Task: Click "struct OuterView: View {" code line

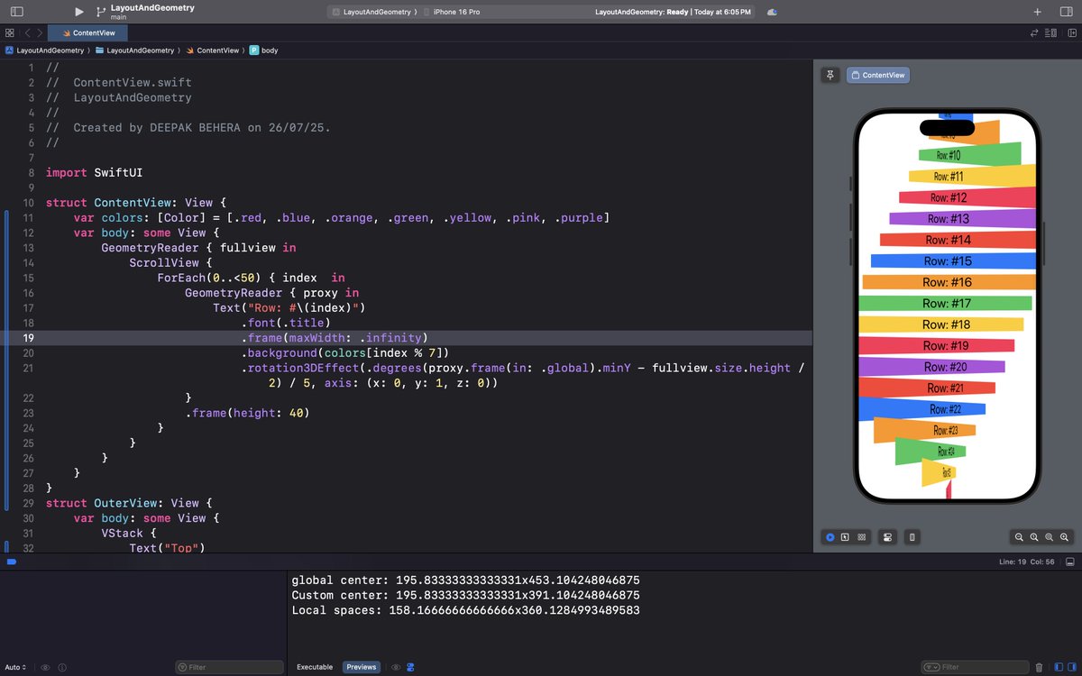Action: 128,503
